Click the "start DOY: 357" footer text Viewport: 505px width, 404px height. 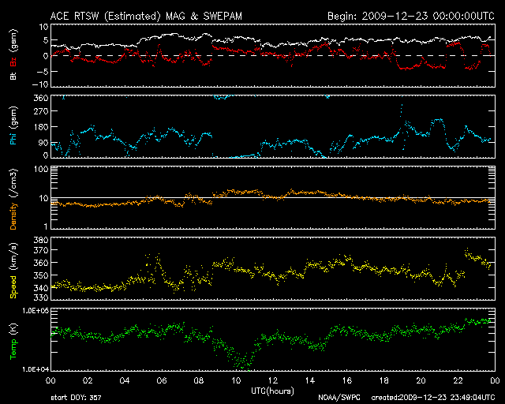76,398
